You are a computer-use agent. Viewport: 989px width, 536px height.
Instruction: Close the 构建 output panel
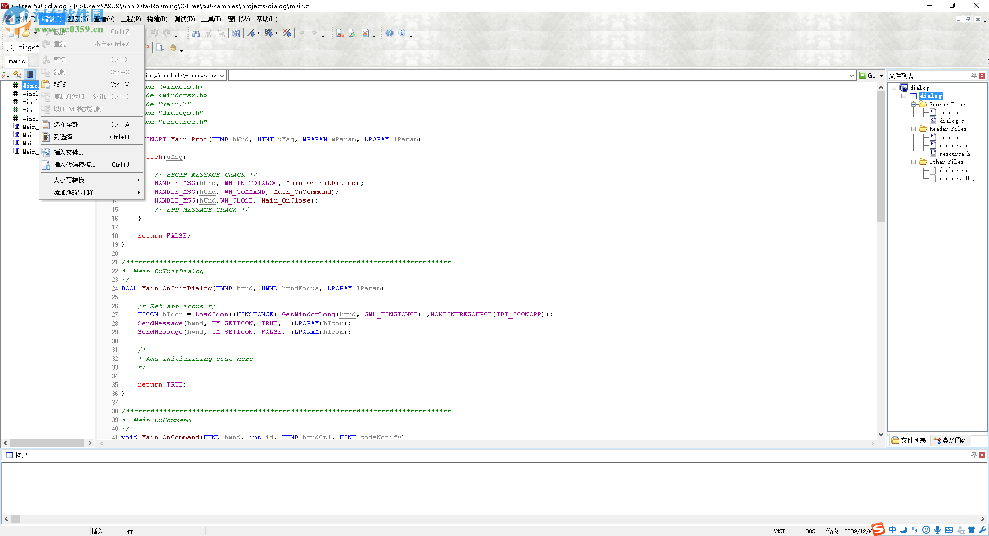coord(982,455)
